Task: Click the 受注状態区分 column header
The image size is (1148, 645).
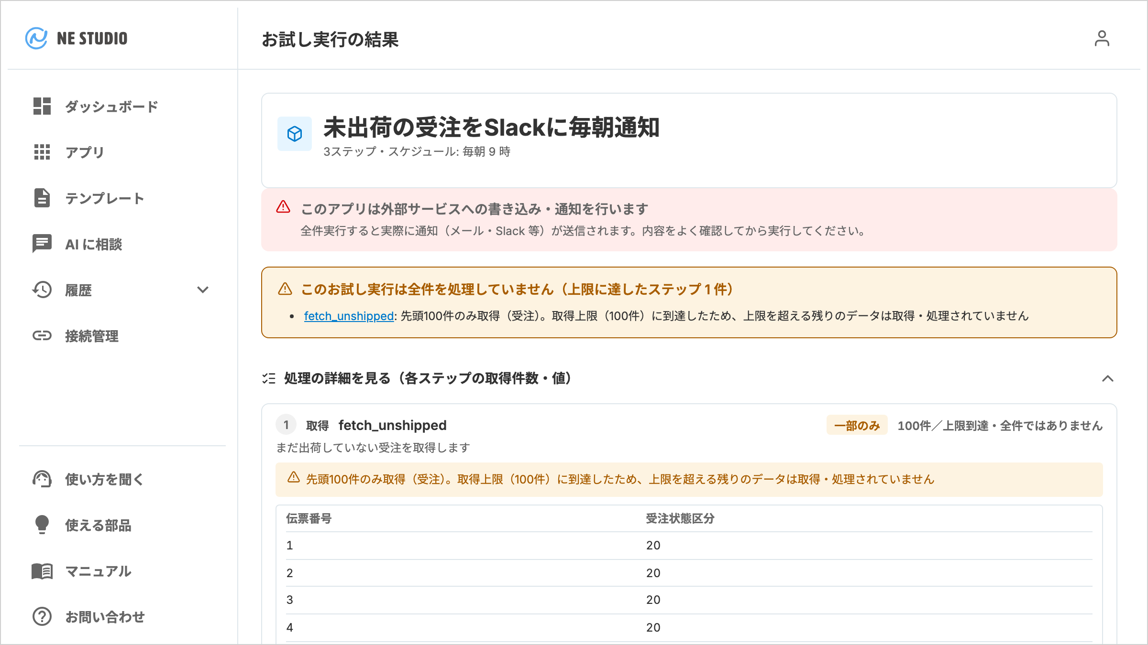Action: click(x=680, y=518)
